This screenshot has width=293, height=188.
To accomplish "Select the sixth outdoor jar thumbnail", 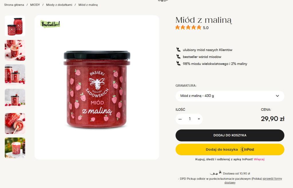I will [15, 148].
